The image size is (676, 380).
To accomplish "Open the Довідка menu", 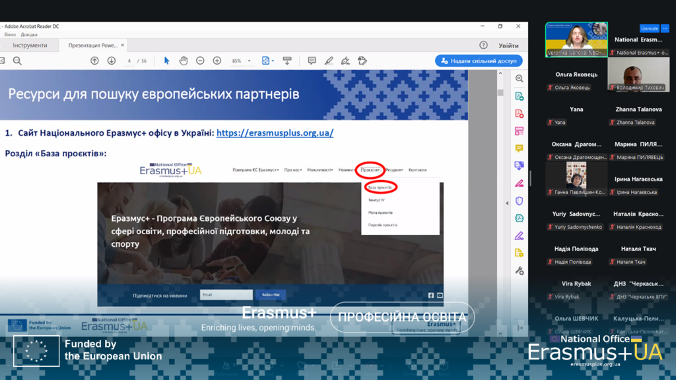I will [x=29, y=34].
